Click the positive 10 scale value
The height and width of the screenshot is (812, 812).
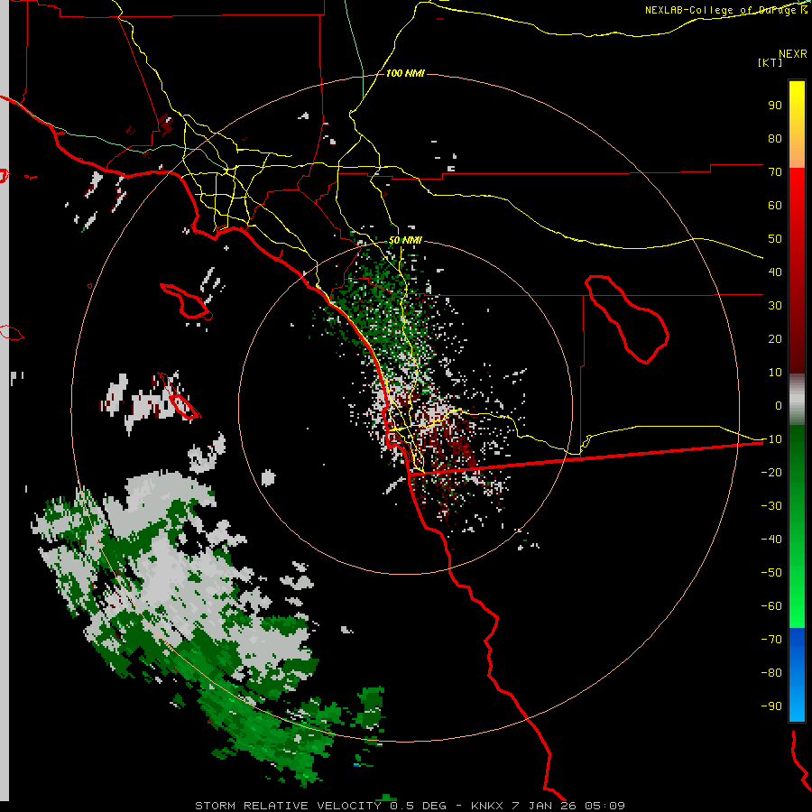[x=775, y=373]
